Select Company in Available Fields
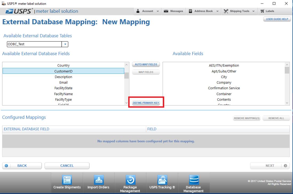The height and width of the screenshot is (194, 293). click(x=224, y=82)
